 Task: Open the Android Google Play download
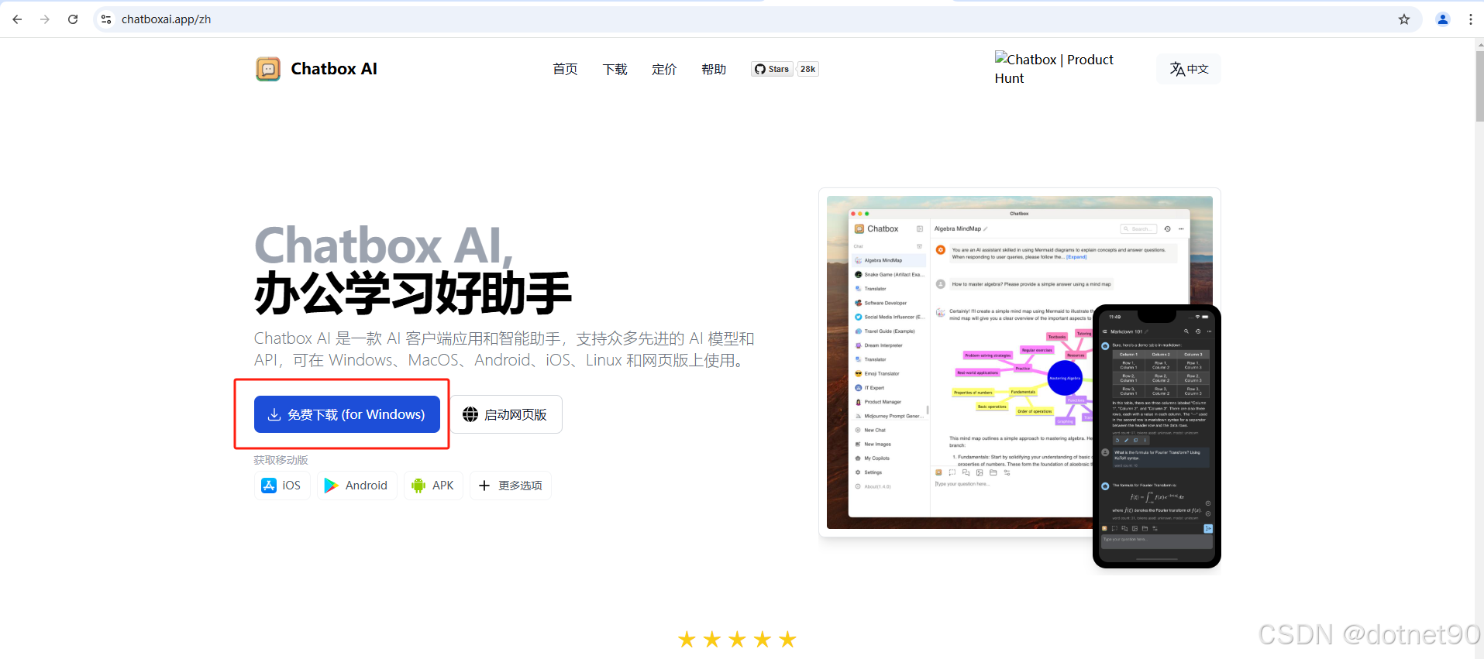pyautogui.click(x=356, y=486)
